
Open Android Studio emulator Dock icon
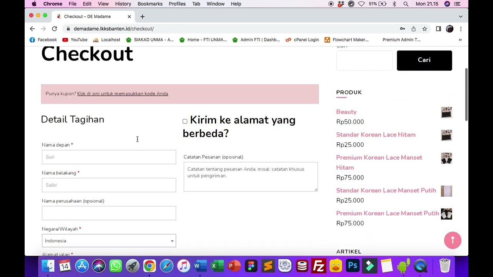(x=403, y=266)
